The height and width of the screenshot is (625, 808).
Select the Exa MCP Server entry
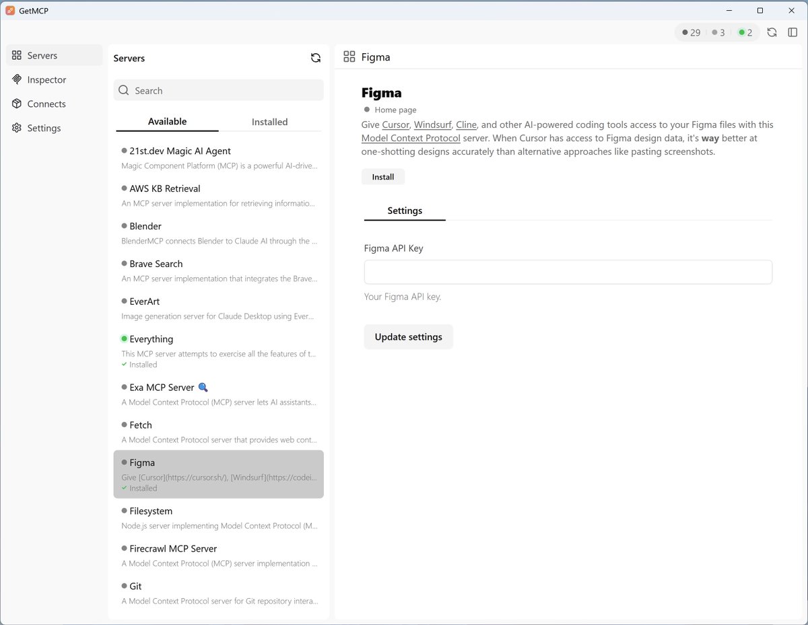[219, 394]
